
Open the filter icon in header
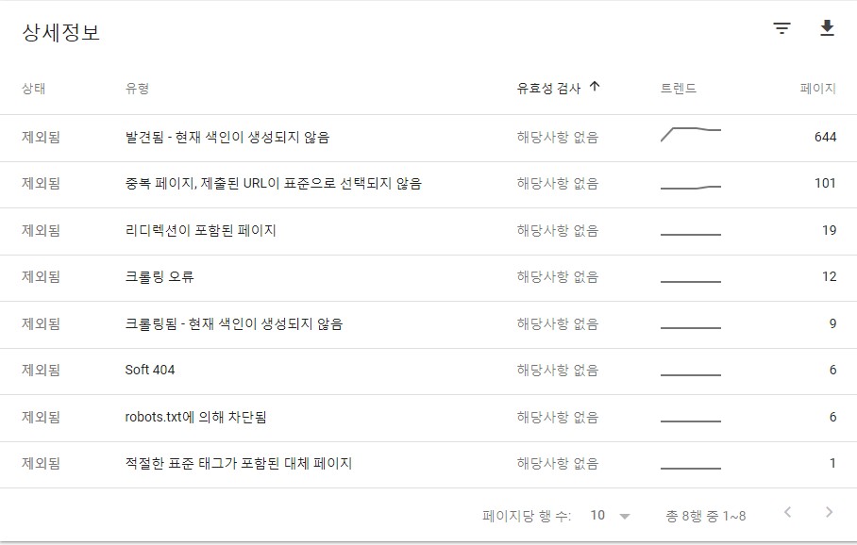(x=782, y=28)
